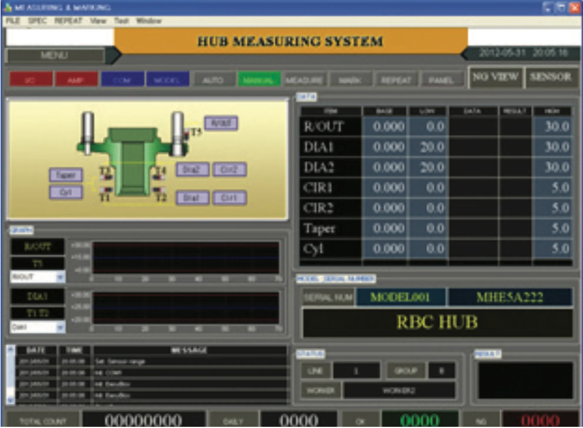Select the Dia2 box in diagram

coord(193,170)
